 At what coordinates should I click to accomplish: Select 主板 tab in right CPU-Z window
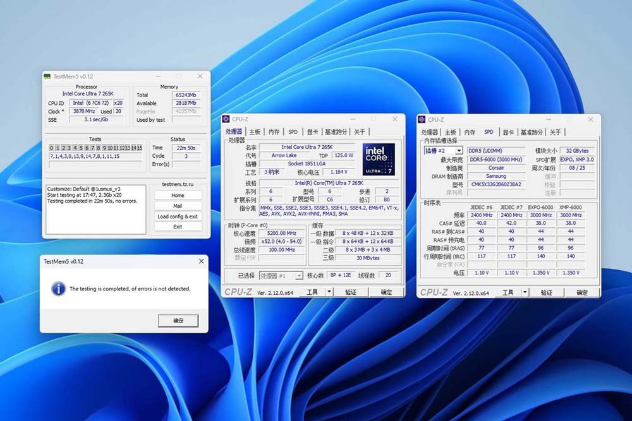pos(450,132)
